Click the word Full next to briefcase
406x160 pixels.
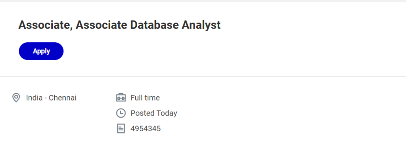point(136,97)
